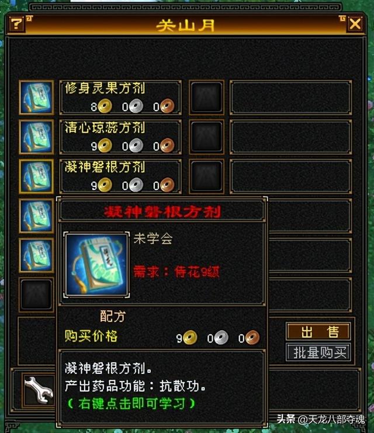Open help with the question mark icon
374x433 pixels.
pyautogui.click(x=16, y=25)
